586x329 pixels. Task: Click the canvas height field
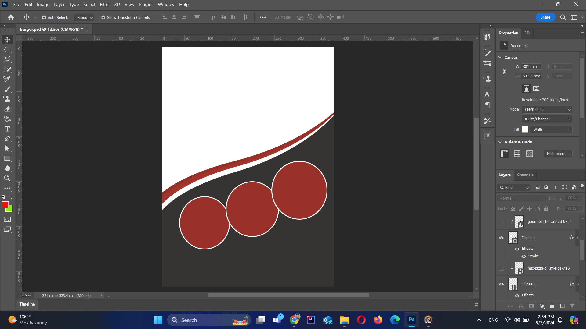[x=531, y=76]
